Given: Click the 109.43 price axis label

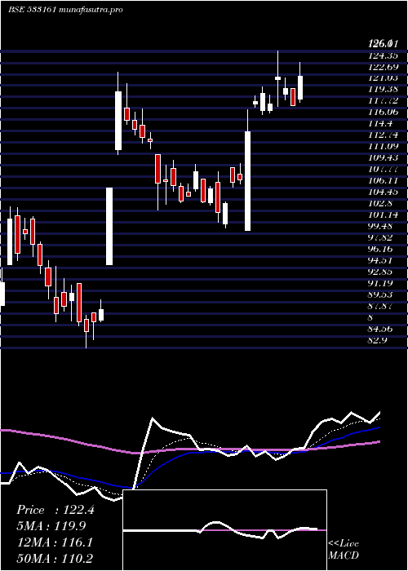Looking at the screenshot, I should click(x=383, y=157).
